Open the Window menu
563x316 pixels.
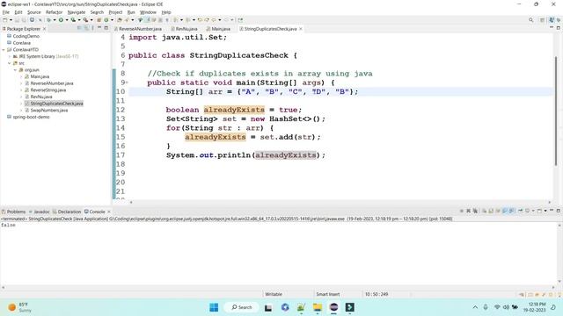pos(148,12)
